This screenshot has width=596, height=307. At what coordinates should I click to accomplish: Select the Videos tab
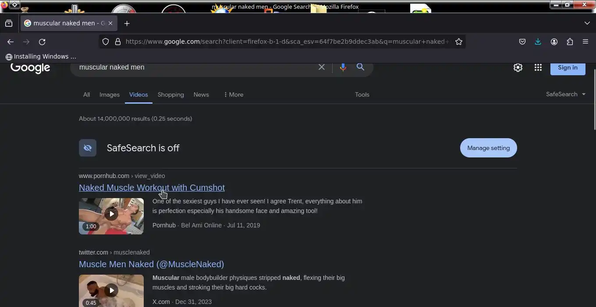pos(138,94)
